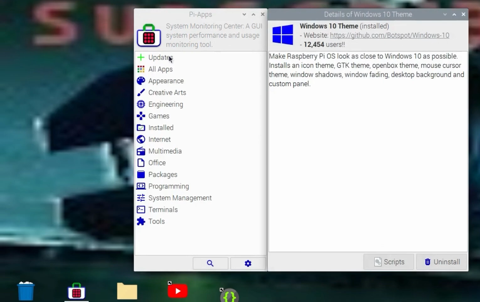
Task: Select the Terminals category icon
Action: 163,209
